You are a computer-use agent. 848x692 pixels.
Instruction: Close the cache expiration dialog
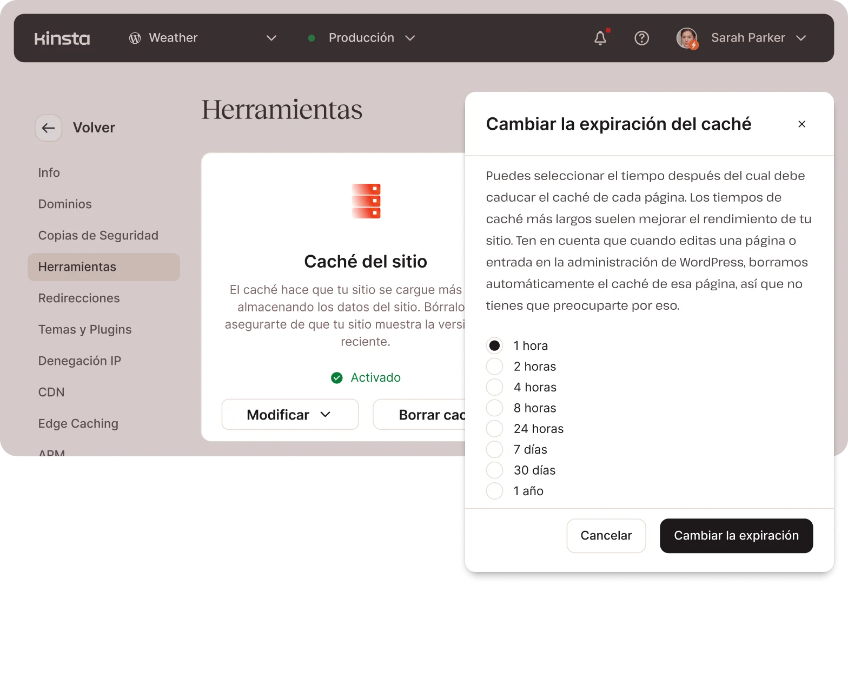coord(801,124)
